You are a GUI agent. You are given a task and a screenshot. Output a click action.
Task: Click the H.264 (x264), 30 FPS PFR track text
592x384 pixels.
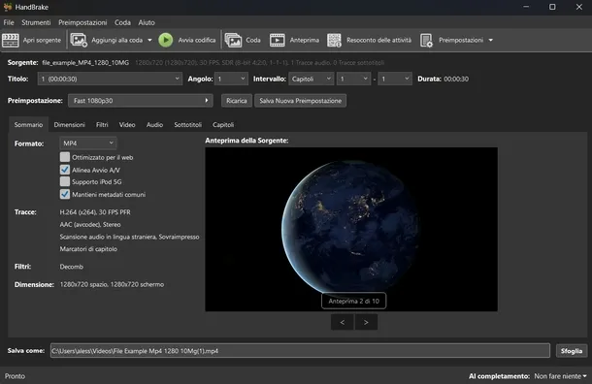coord(95,212)
